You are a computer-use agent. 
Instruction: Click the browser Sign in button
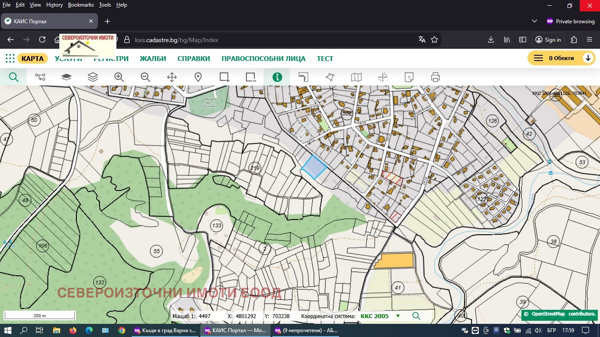click(548, 39)
